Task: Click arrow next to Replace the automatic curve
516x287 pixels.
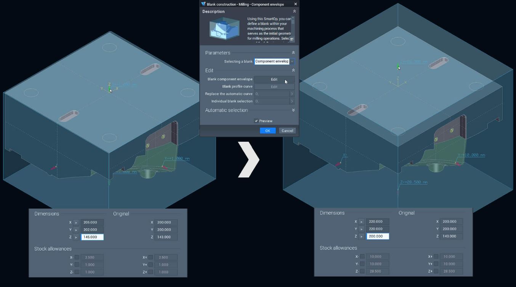Action: tap(292, 94)
